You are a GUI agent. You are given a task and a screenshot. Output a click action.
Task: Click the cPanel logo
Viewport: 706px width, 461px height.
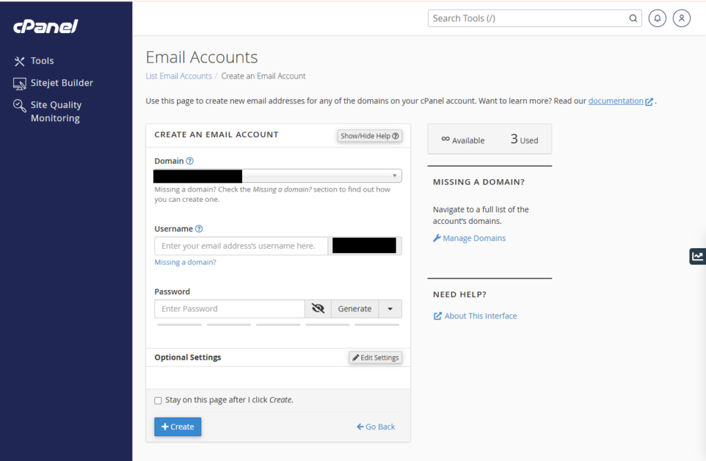(46, 27)
